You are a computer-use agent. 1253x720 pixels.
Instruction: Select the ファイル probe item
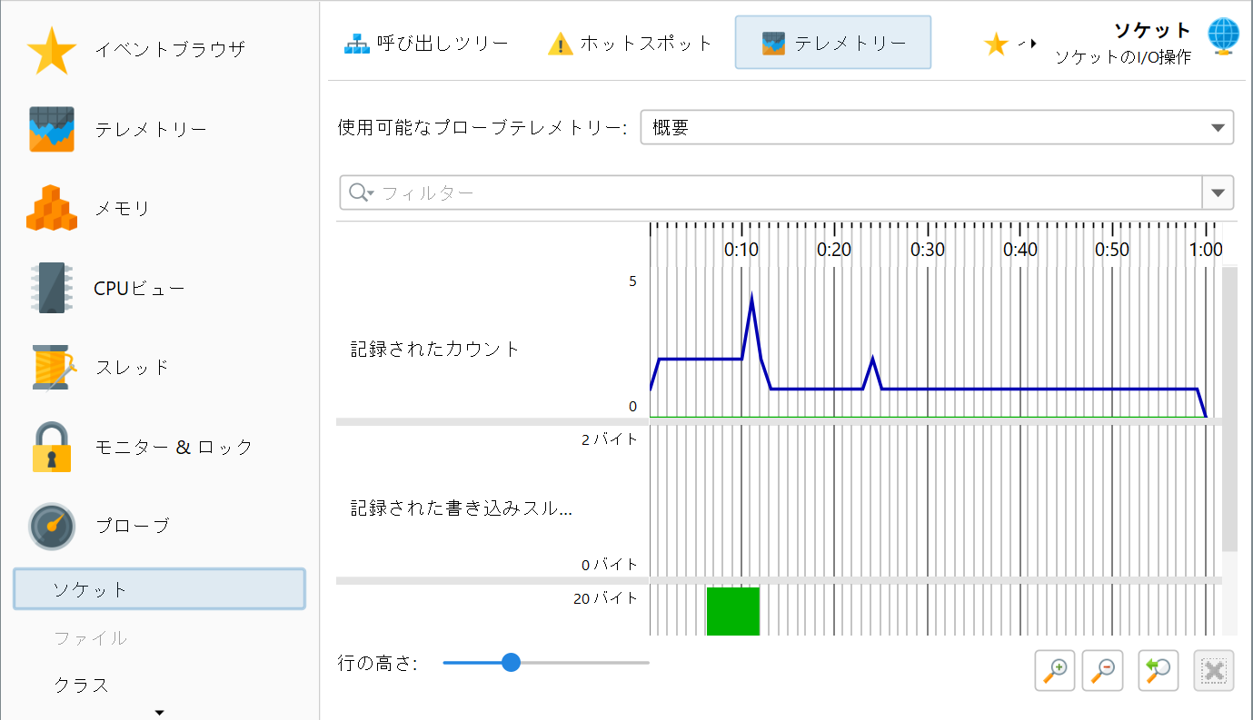tap(91, 637)
